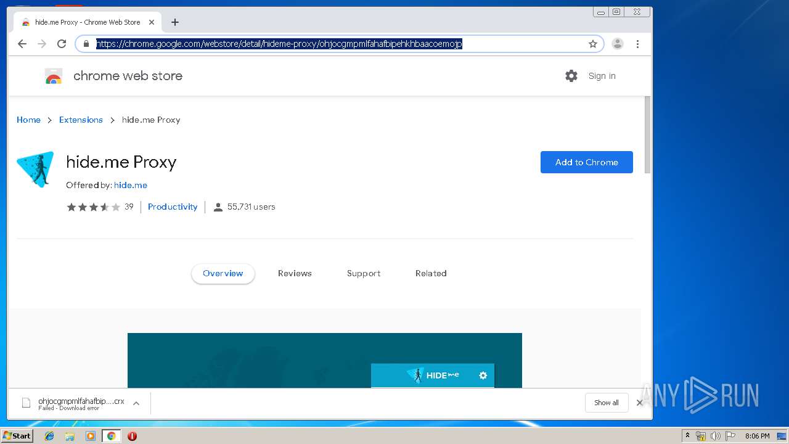789x444 pixels.
Task: Show hidden system tray icons
Action: coord(688,436)
